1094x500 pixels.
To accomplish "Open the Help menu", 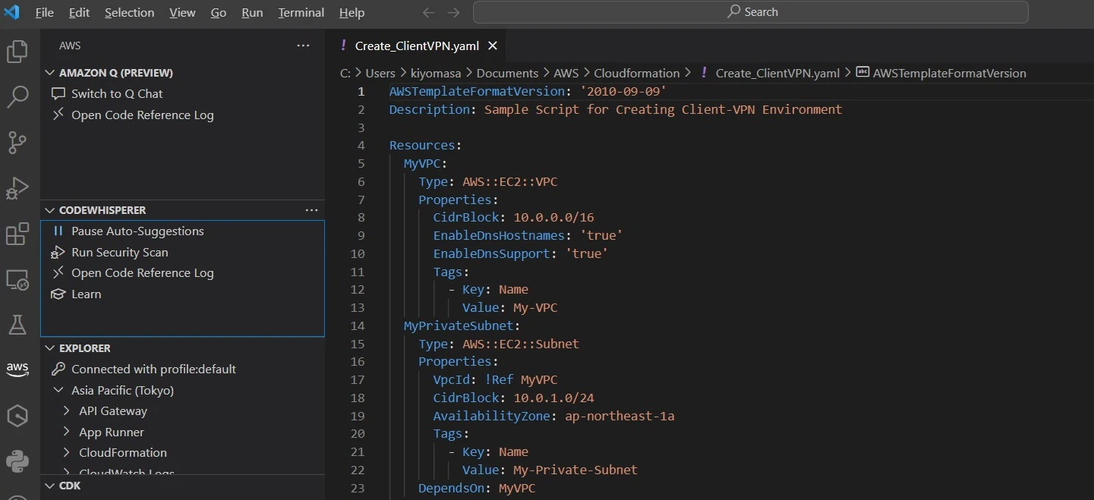I will click(352, 12).
